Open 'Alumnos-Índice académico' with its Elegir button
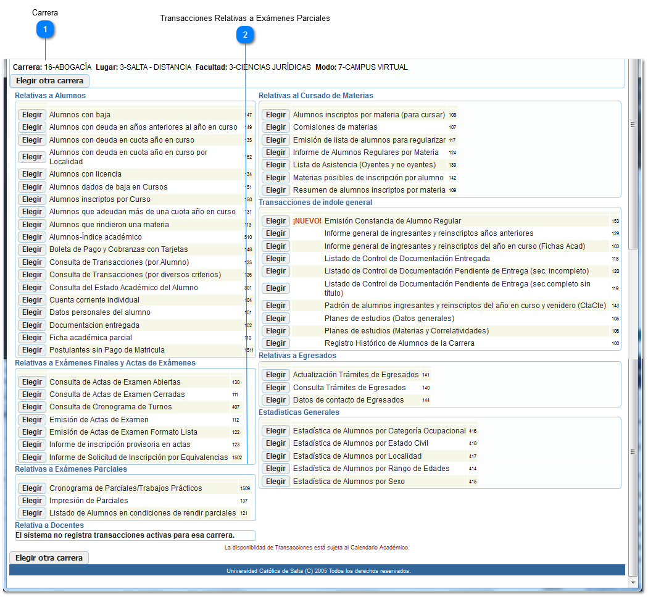This screenshot has height=597, width=648. pos(32,237)
